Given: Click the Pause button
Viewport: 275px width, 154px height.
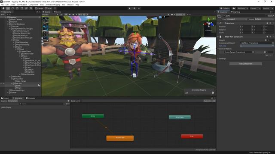Looking at the screenshot, I should (134, 8).
